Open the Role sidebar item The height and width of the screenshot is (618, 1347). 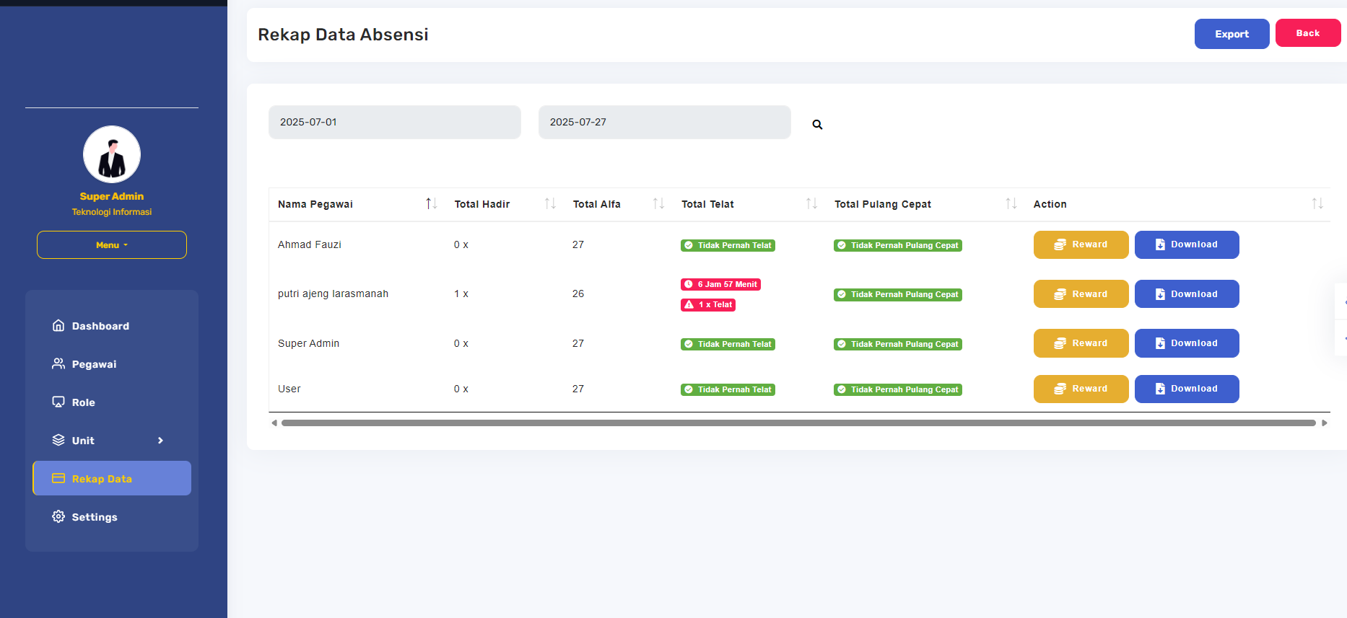pyautogui.click(x=83, y=402)
